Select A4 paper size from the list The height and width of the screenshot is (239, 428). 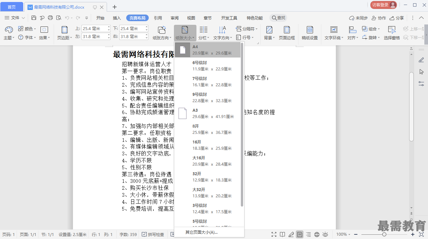[x=208, y=50]
